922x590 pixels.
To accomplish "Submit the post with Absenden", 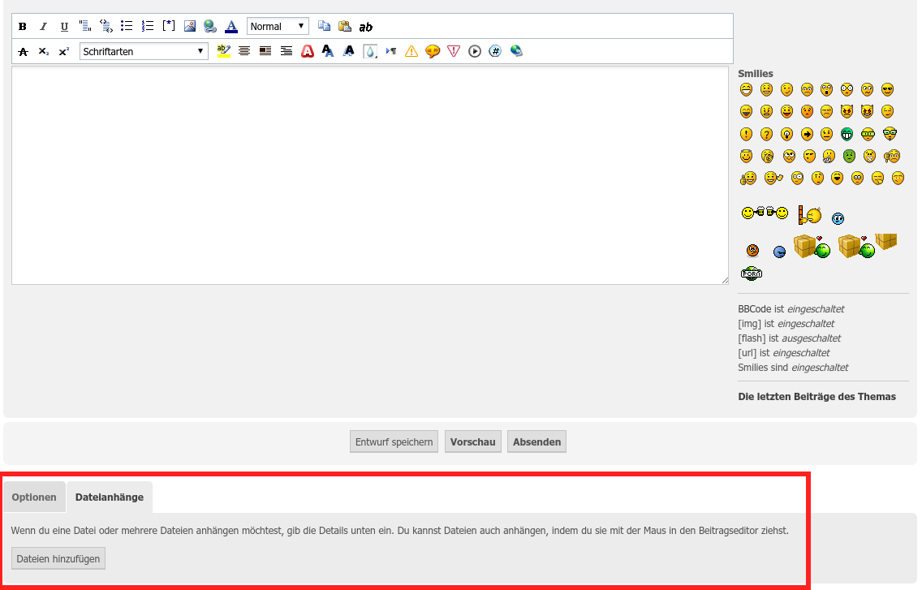I will (536, 442).
